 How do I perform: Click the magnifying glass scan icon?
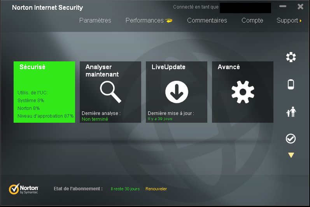coord(110,92)
